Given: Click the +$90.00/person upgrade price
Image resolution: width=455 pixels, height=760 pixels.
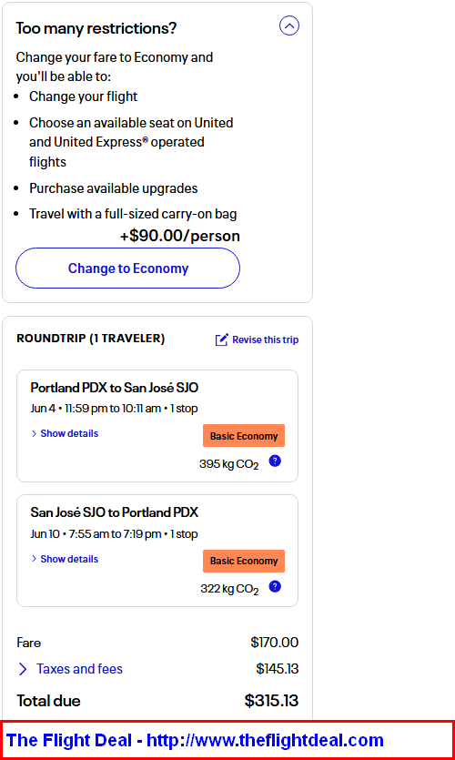Looking at the screenshot, I should click(x=180, y=236).
